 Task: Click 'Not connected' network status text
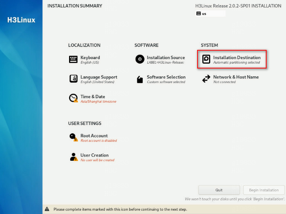click(x=224, y=82)
